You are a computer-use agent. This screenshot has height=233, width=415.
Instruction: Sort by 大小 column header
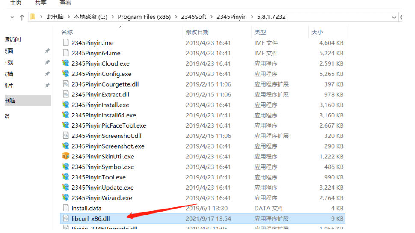(x=317, y=32)
